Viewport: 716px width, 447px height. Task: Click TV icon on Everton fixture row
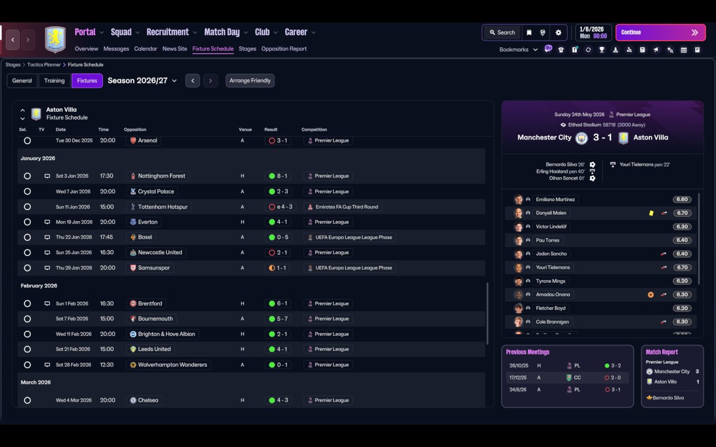pos(47,222)
